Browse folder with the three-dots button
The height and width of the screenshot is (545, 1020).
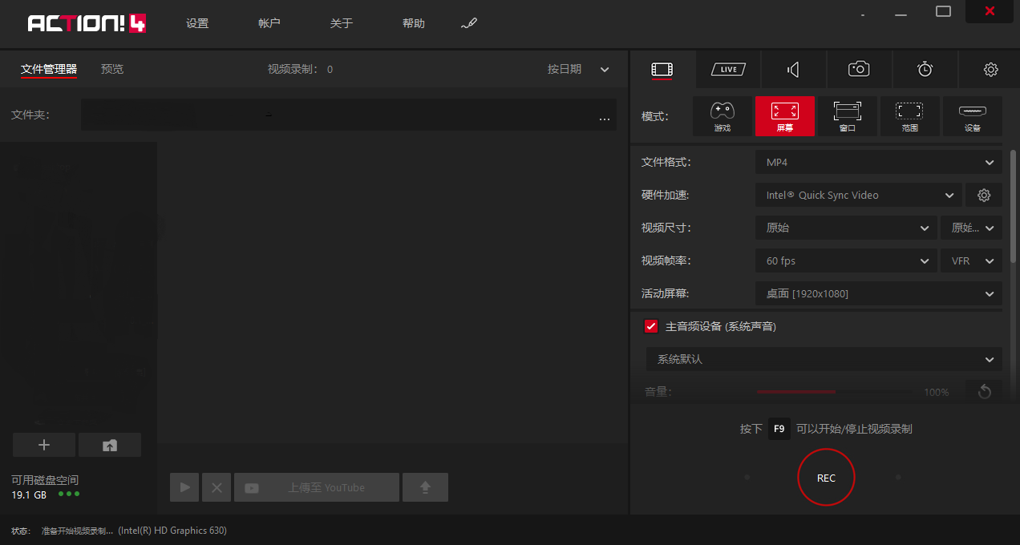(605, 118)
